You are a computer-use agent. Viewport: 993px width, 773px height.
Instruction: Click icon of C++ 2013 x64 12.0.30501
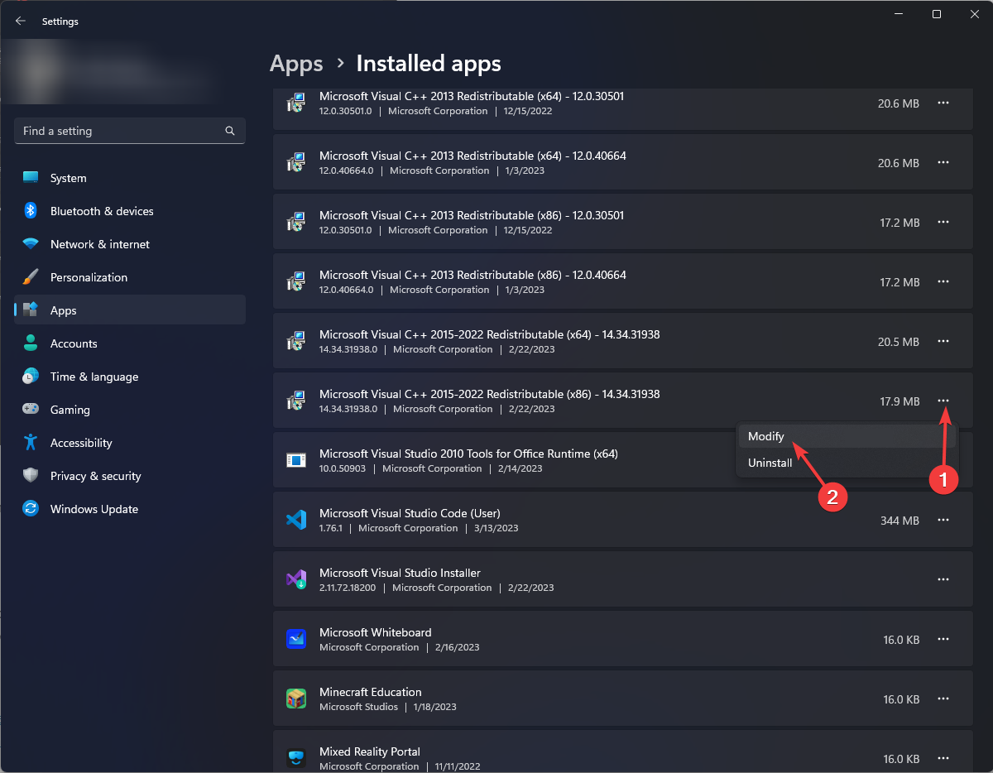(296, 103)
